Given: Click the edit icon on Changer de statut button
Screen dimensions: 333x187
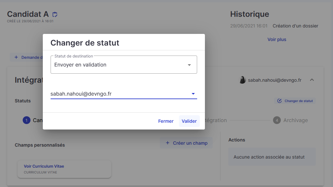Looking at the screenshot, I should click(x=279, y=101).
